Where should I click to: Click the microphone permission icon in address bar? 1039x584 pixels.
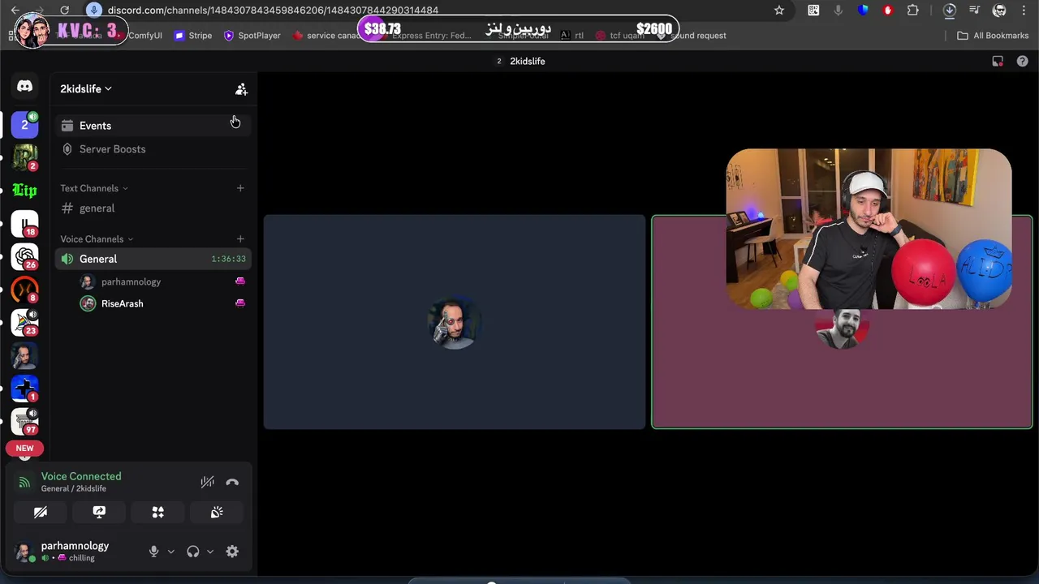(94, 10)
